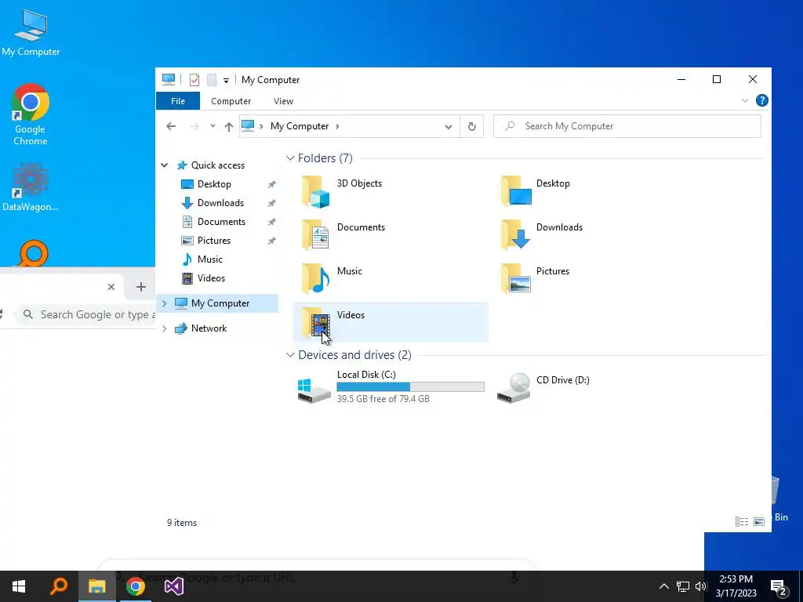Select Music under Quick access
This screenshot has width=803, height=602.
pos(210,259)
